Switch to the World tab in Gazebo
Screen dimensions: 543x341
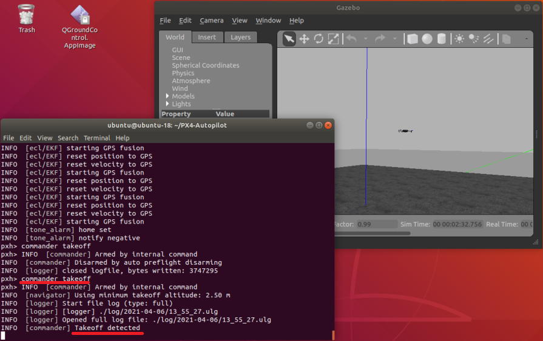(x=175, y=37)
